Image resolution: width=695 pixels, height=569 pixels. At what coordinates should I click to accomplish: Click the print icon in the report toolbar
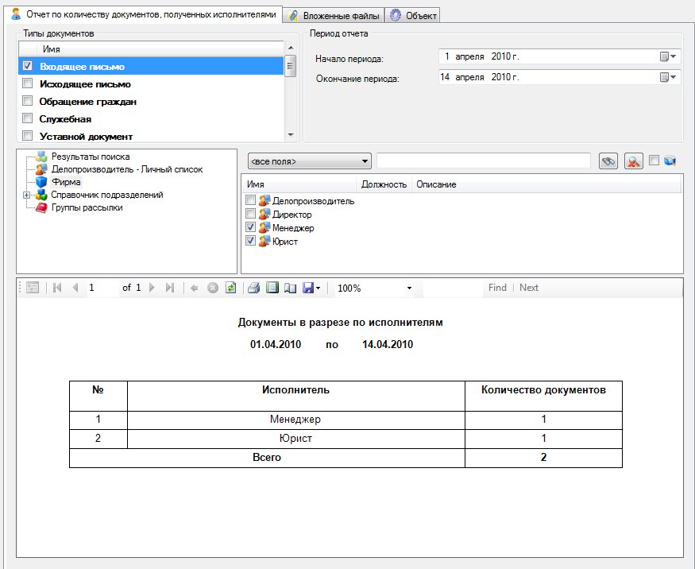click(253, 288)
